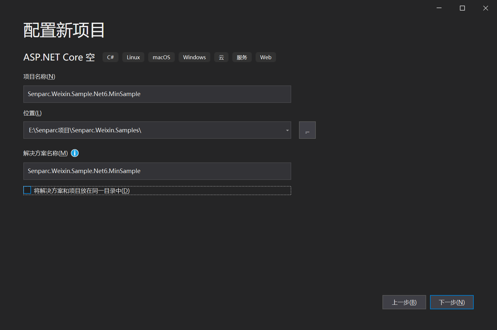
Task: Minimize the dialog window
Action: pyautogui.click(x=439, y=8)
